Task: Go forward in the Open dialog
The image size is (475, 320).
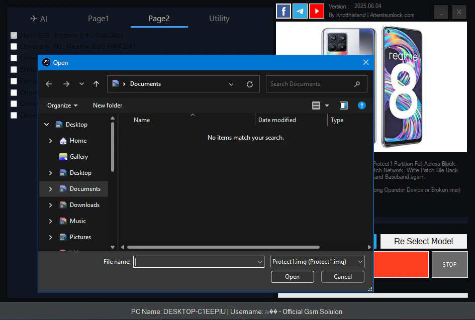Action: point(66,84)
